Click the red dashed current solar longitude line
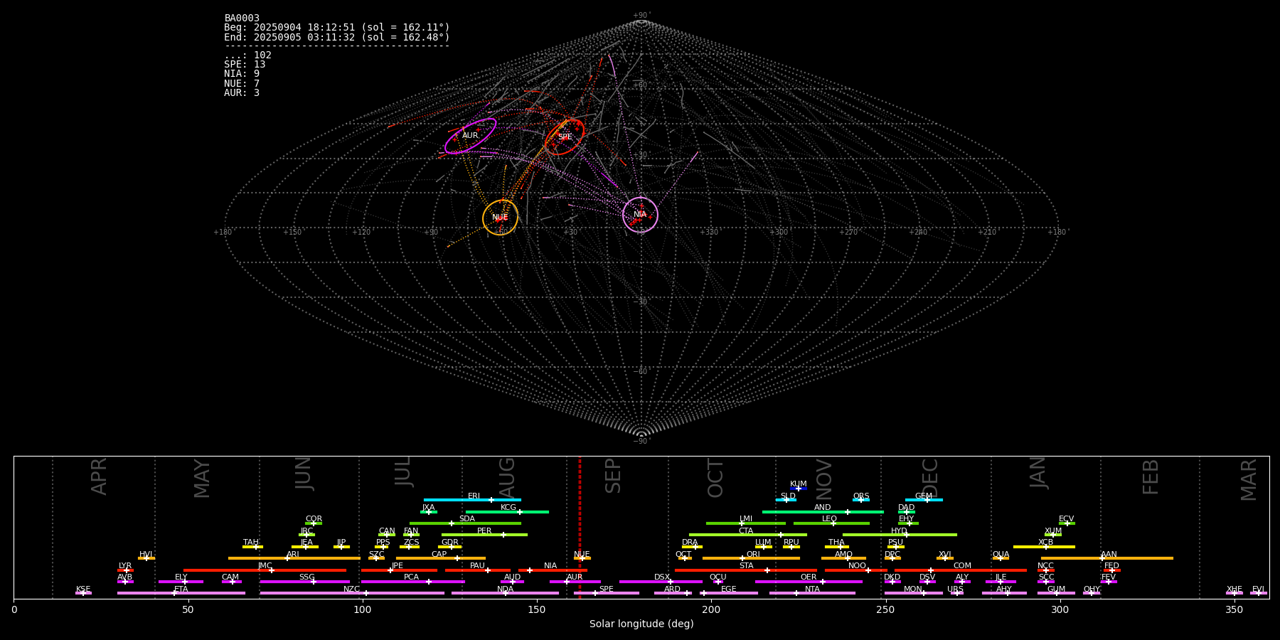This screenshot has height=640, width=1280. 580,526
